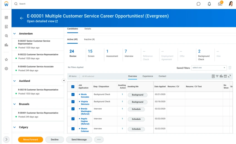Screen dimensions: 236x144
Task: Click Schedule button for Sharon Coleman
Action: pyautogui.click(x=136, y=129)
